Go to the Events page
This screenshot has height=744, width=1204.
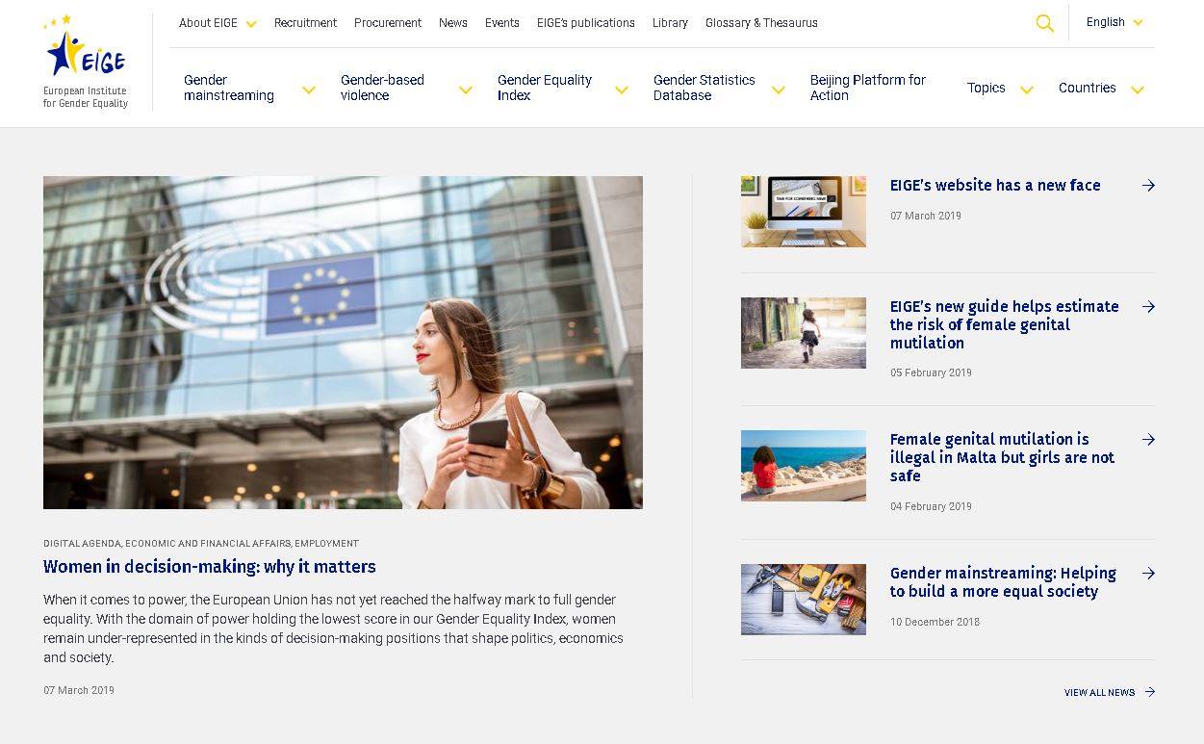(502, 23)
